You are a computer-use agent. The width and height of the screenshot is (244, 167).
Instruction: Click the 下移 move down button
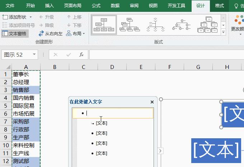[74, 25]
